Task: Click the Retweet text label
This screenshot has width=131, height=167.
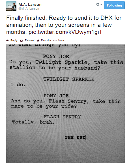Action: point(30,40)
